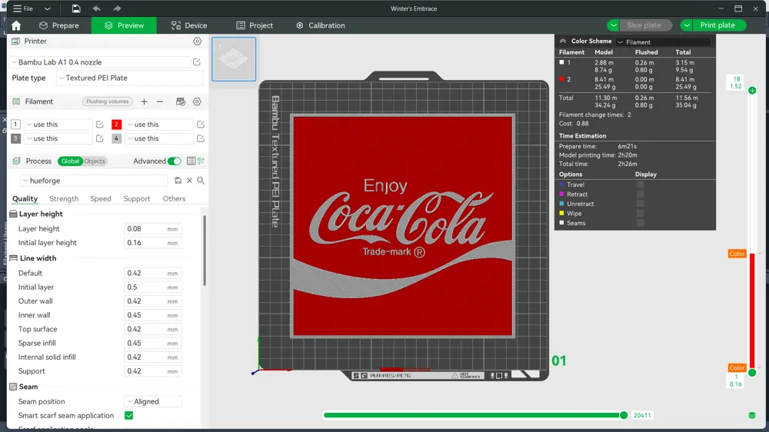The width and height of the screenshot is (769, 432).
Task: Discard hueforge preset changes with X icon
Action: click(x=189, y=181)
